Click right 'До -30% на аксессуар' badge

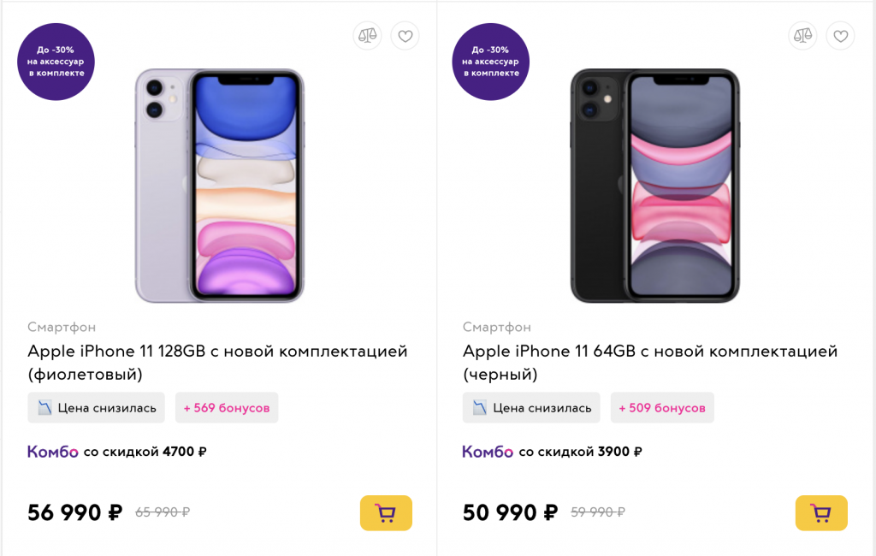490,62
